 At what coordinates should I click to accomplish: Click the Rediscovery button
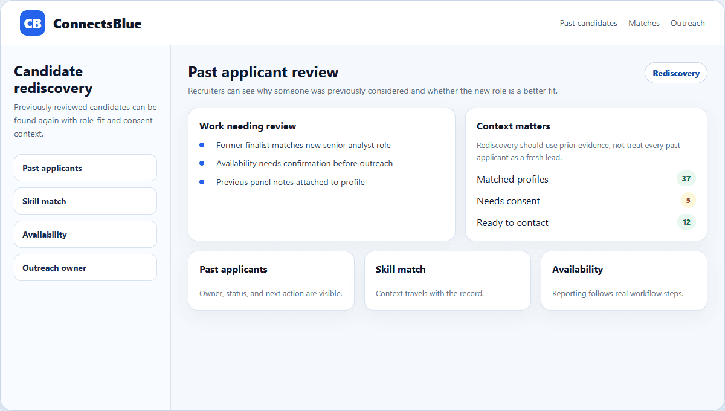click(676, 73)
